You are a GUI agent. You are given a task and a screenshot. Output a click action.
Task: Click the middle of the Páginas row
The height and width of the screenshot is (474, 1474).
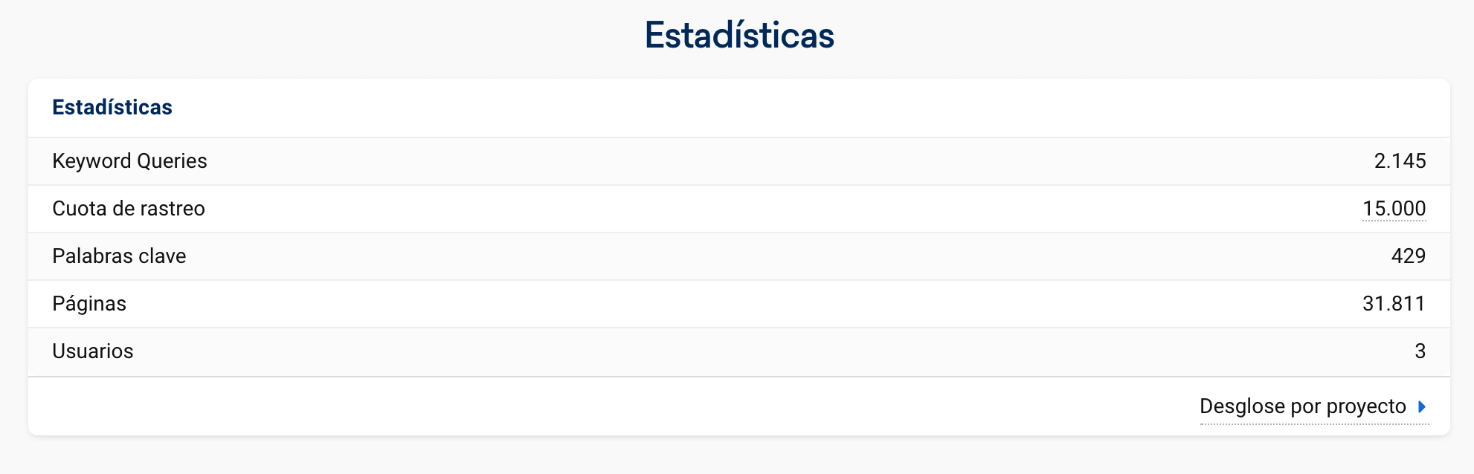[739, 304]
